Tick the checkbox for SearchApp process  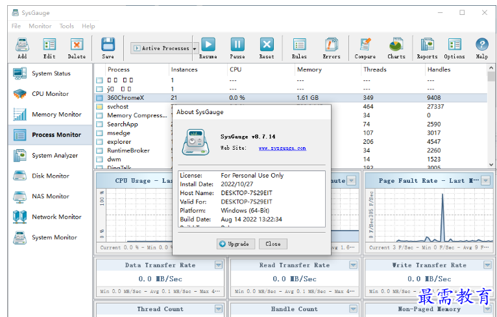[99, 124]
